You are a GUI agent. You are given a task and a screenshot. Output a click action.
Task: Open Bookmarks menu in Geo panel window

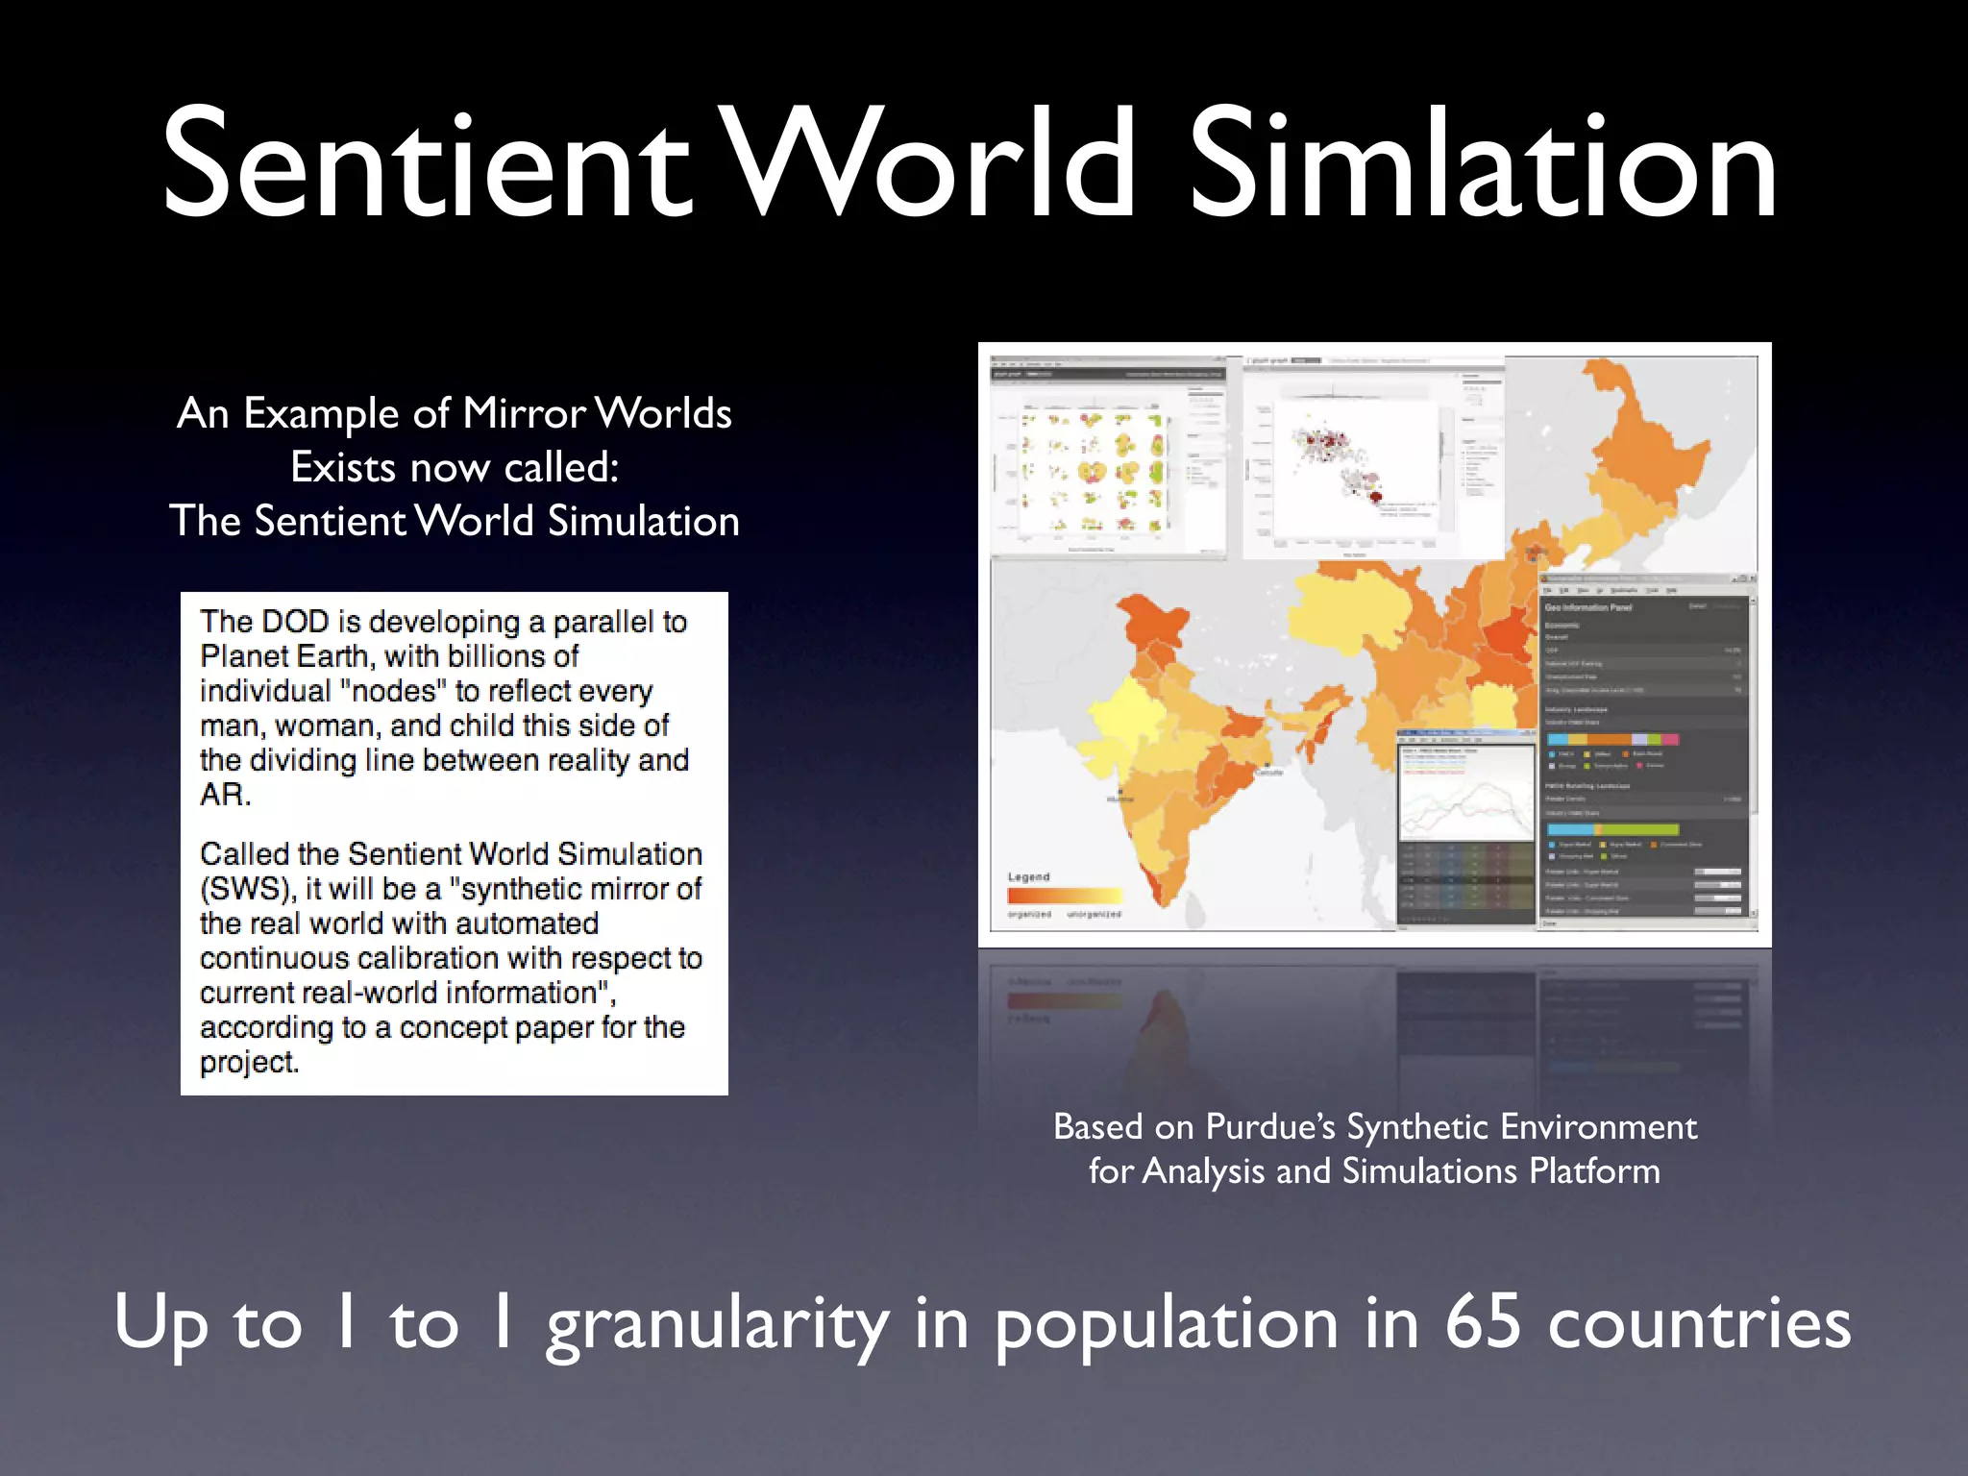point(1624,590)
